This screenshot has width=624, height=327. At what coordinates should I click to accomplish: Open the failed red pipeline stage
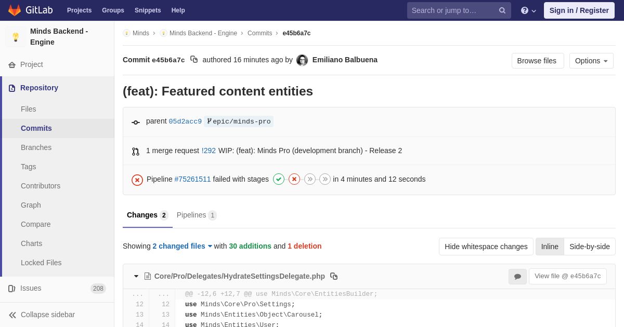(x=294, y=179)
